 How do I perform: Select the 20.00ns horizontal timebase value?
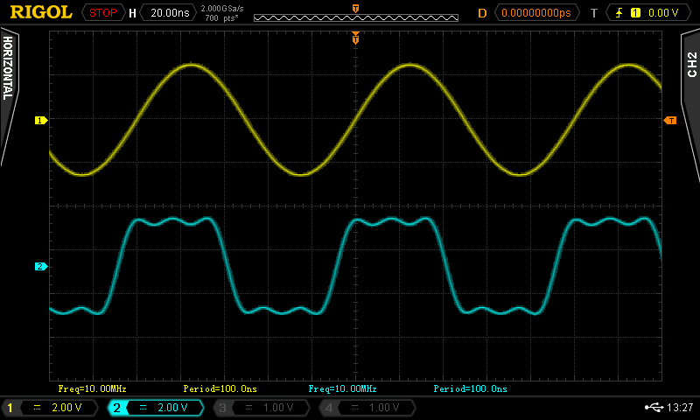pyautogui.click(x=170, y=13)
